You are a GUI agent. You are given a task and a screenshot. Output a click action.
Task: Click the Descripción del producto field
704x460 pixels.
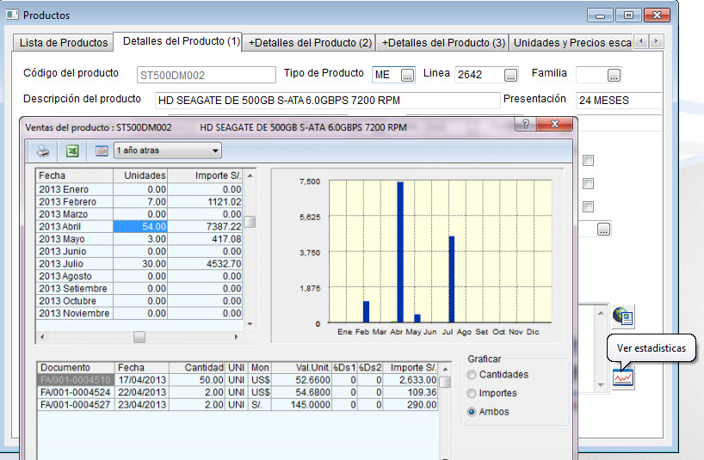pyautogui.click(x=327, y=100)
